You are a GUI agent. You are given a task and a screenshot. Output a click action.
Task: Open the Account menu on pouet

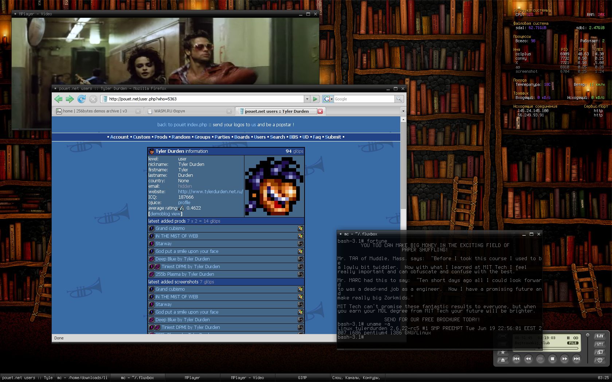click(119, 137)
